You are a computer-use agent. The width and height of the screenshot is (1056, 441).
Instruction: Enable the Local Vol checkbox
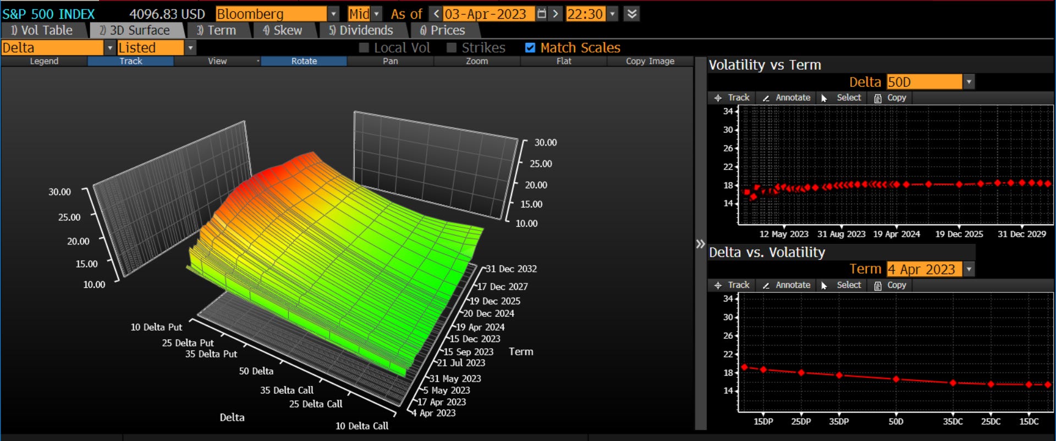(364, 48)
